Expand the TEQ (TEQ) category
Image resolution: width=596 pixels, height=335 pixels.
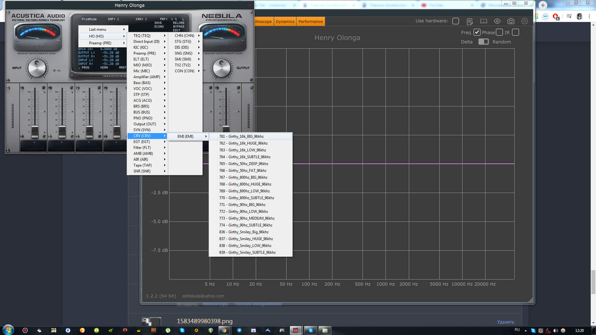pos(148,36)
